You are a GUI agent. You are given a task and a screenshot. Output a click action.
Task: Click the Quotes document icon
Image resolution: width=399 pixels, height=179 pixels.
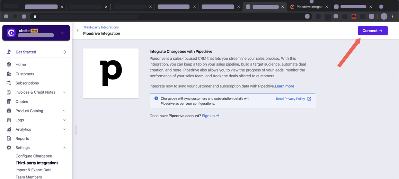pyautogui.click(x=9, y=102)
